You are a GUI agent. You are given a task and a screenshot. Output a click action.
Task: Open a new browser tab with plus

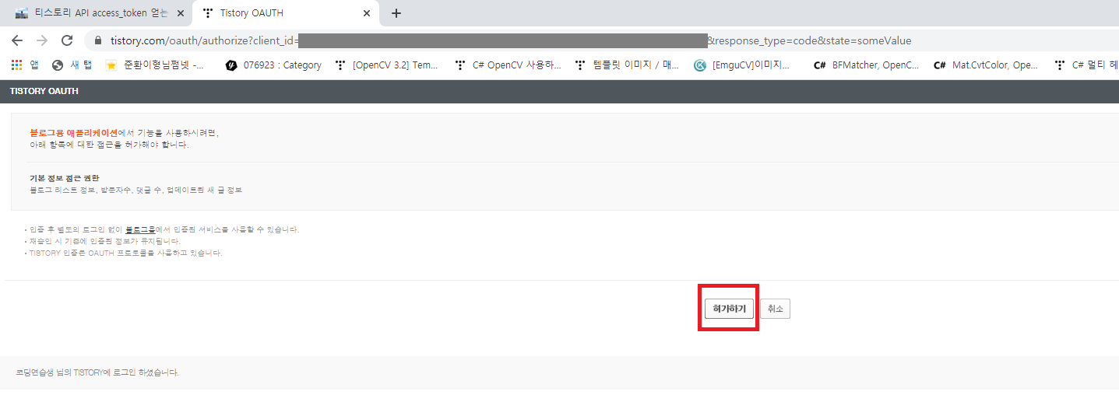tap(396, 13)
